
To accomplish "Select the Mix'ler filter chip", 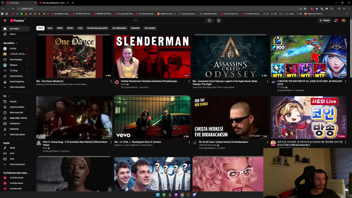I will [x=70, y=28].
